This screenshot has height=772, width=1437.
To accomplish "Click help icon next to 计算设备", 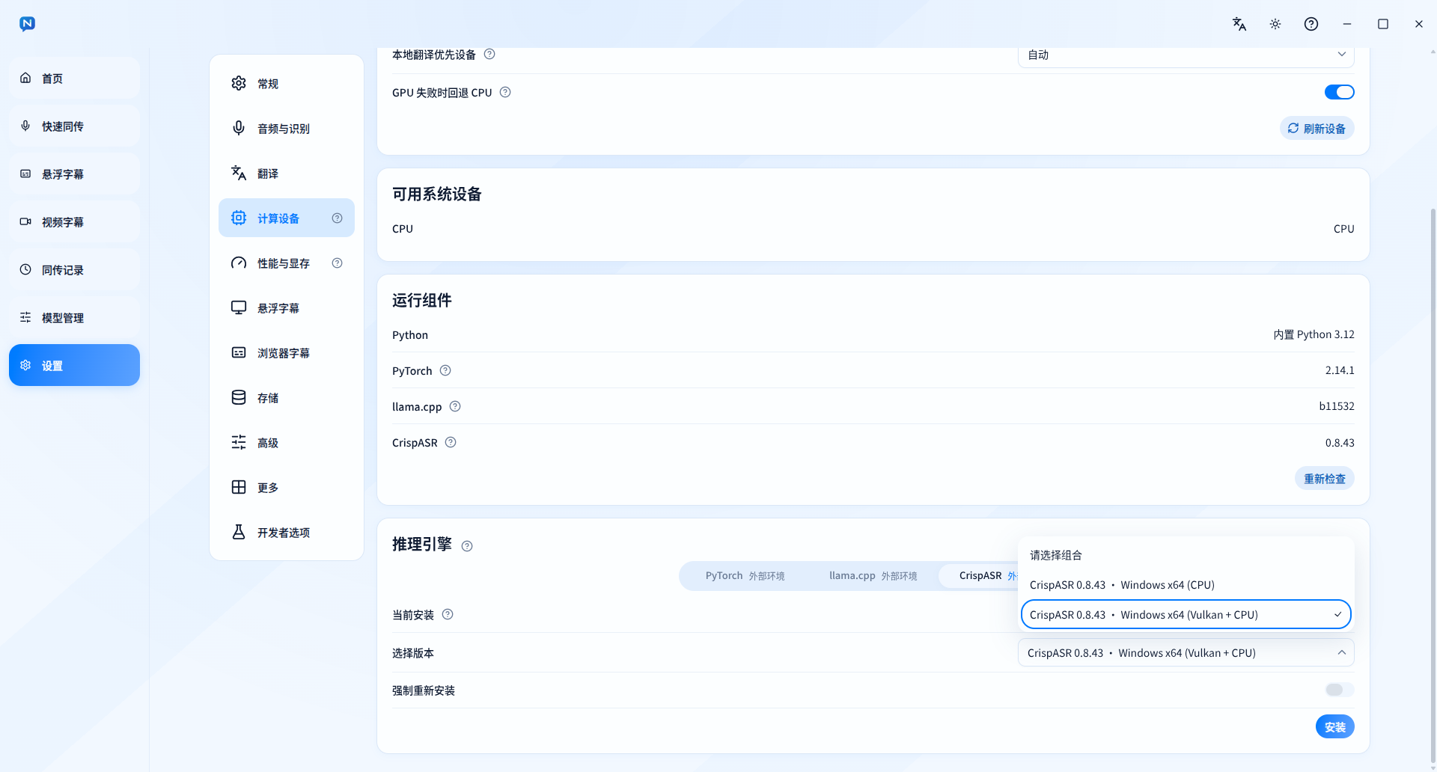I will point(337,218).
